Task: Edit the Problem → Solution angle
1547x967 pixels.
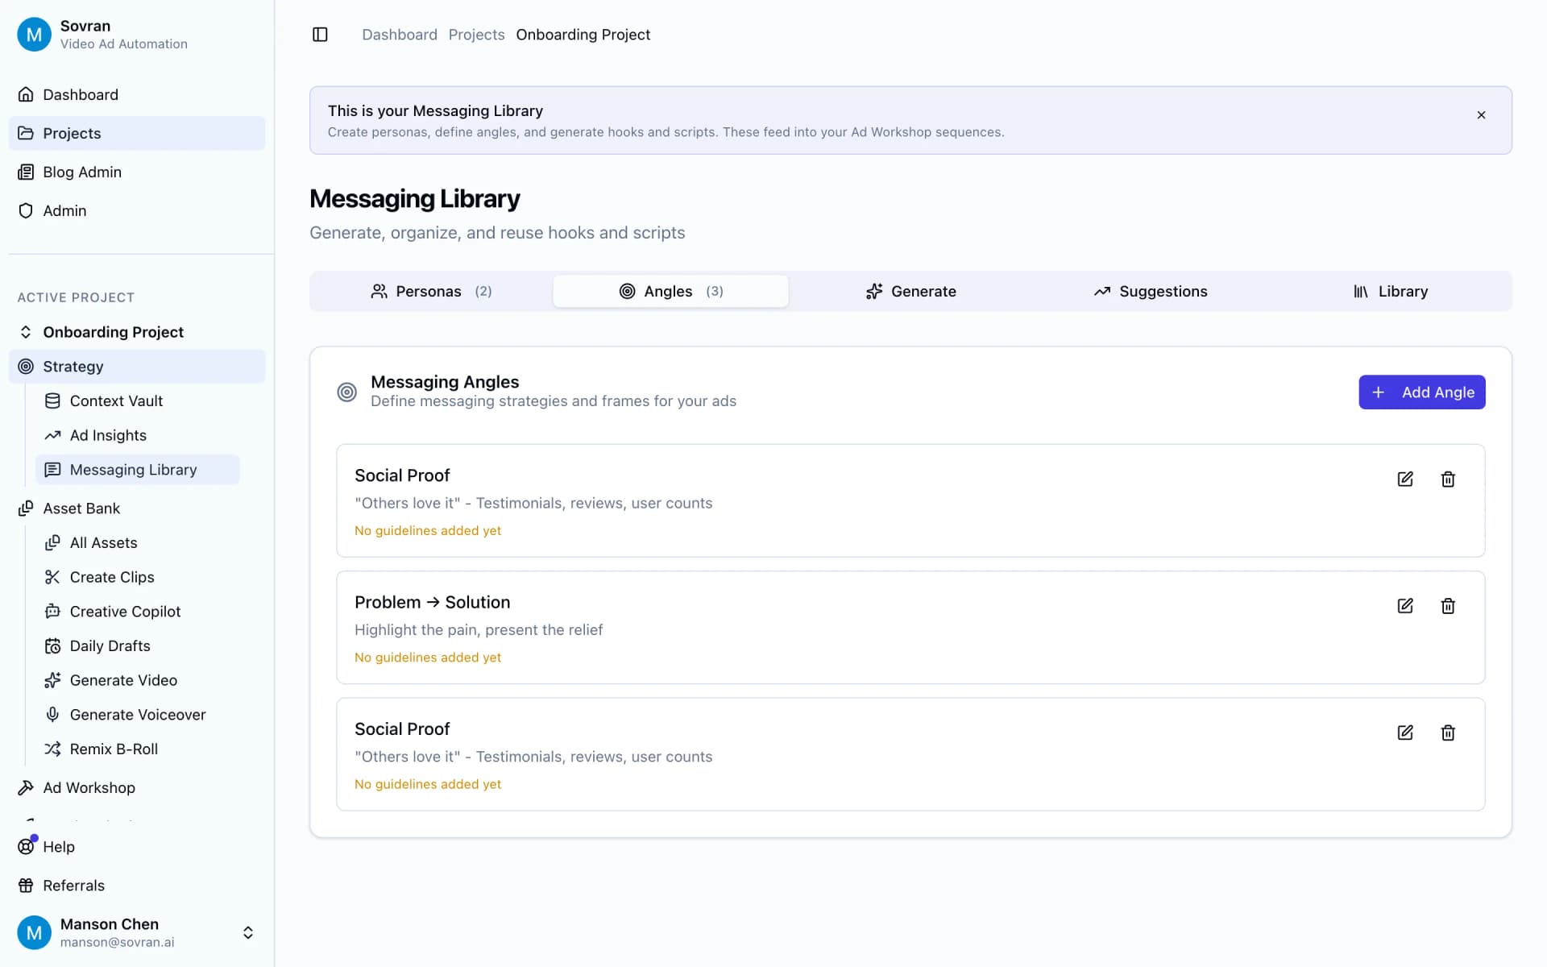Action: 1405,606
